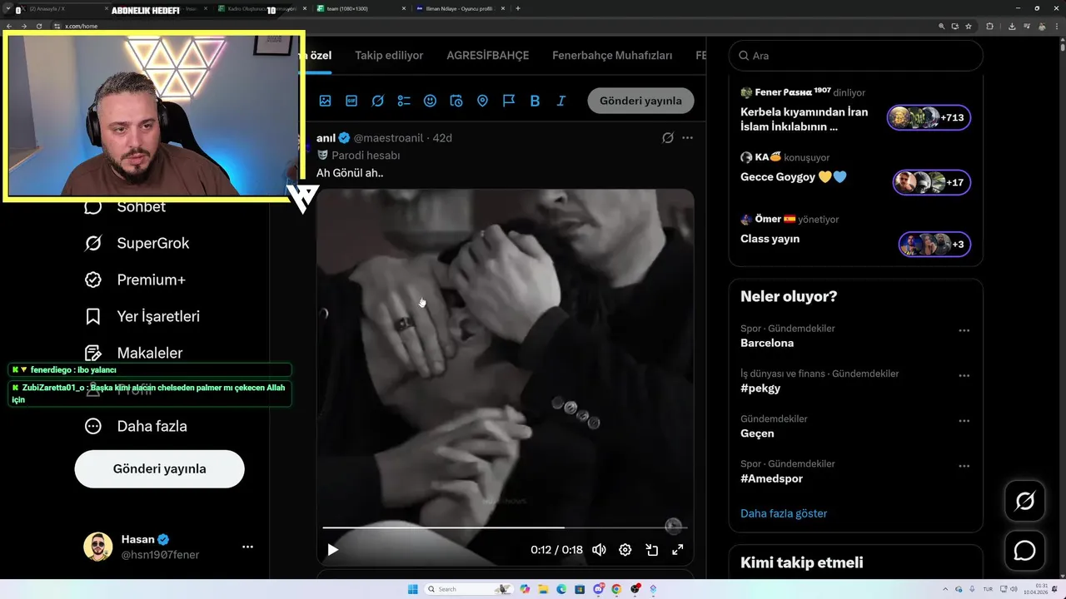Switch to Fenerbahçe Muhafızları tab
This screenshot has height=599, width=1066.
click(612, 56)
